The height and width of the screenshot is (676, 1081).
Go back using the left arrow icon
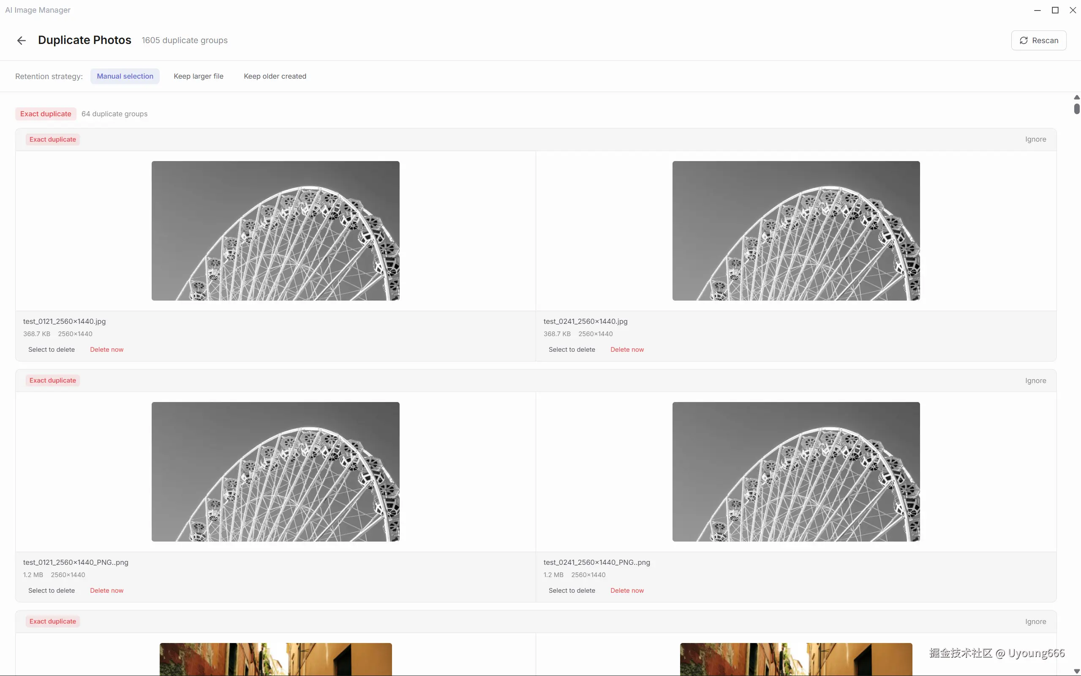(x=22, y=41)
